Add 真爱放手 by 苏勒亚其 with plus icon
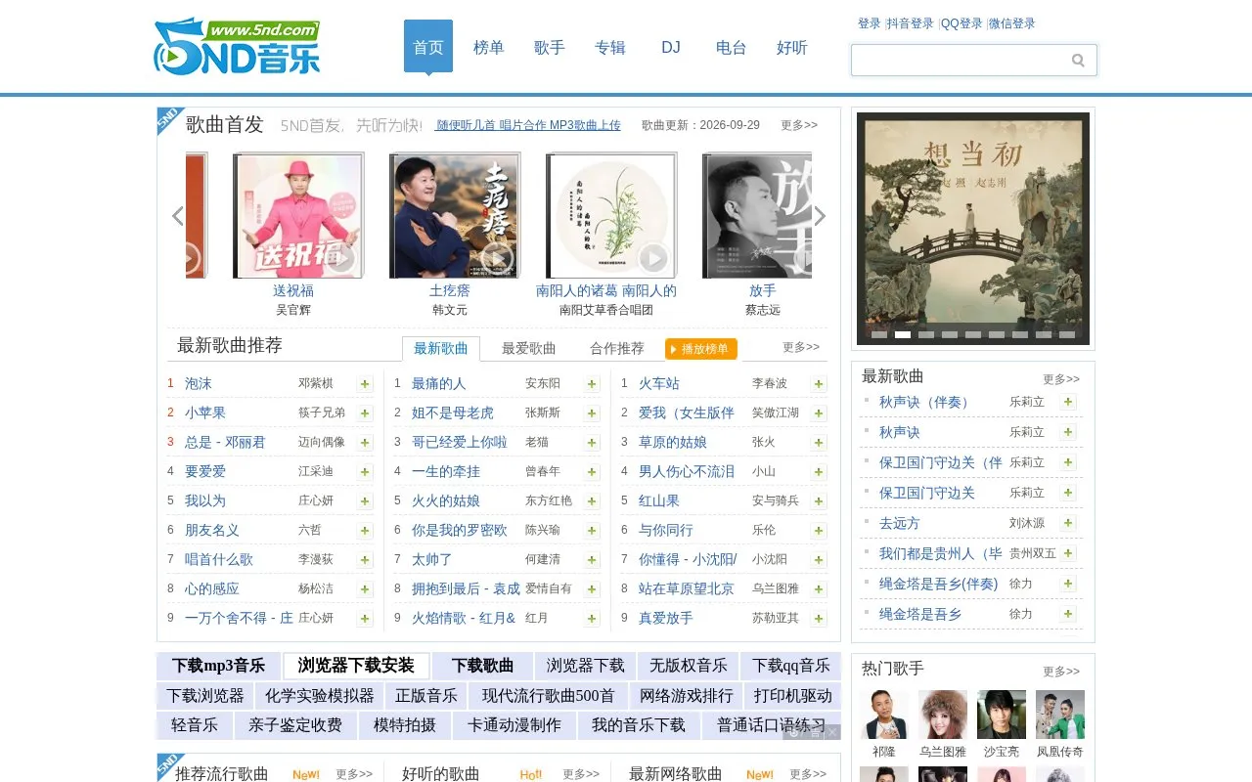 click(x=819, y=619)
